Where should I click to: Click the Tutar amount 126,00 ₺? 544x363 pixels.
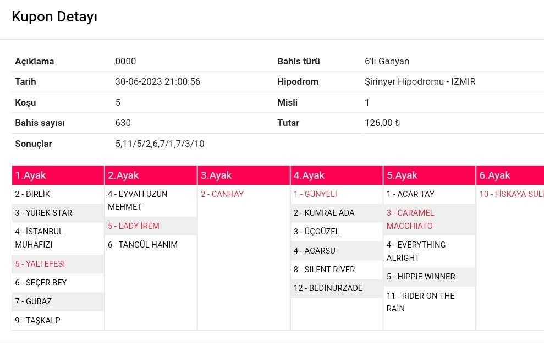[382, 123]
